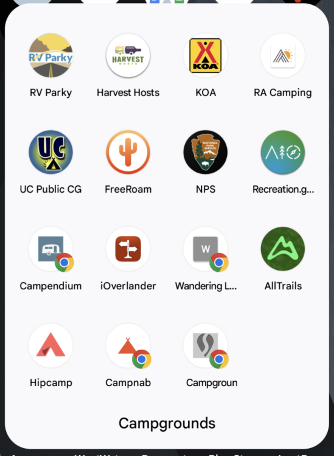Open the Campgroun Chrome shortcut
Screen dimensions: 334x456
[x=206, y=345]
